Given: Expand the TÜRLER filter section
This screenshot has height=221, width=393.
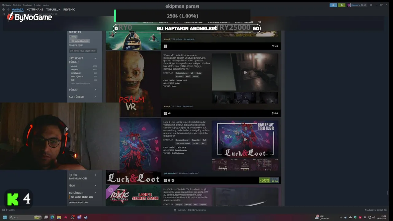Looking at the screenshot, I should click(82, 90).
